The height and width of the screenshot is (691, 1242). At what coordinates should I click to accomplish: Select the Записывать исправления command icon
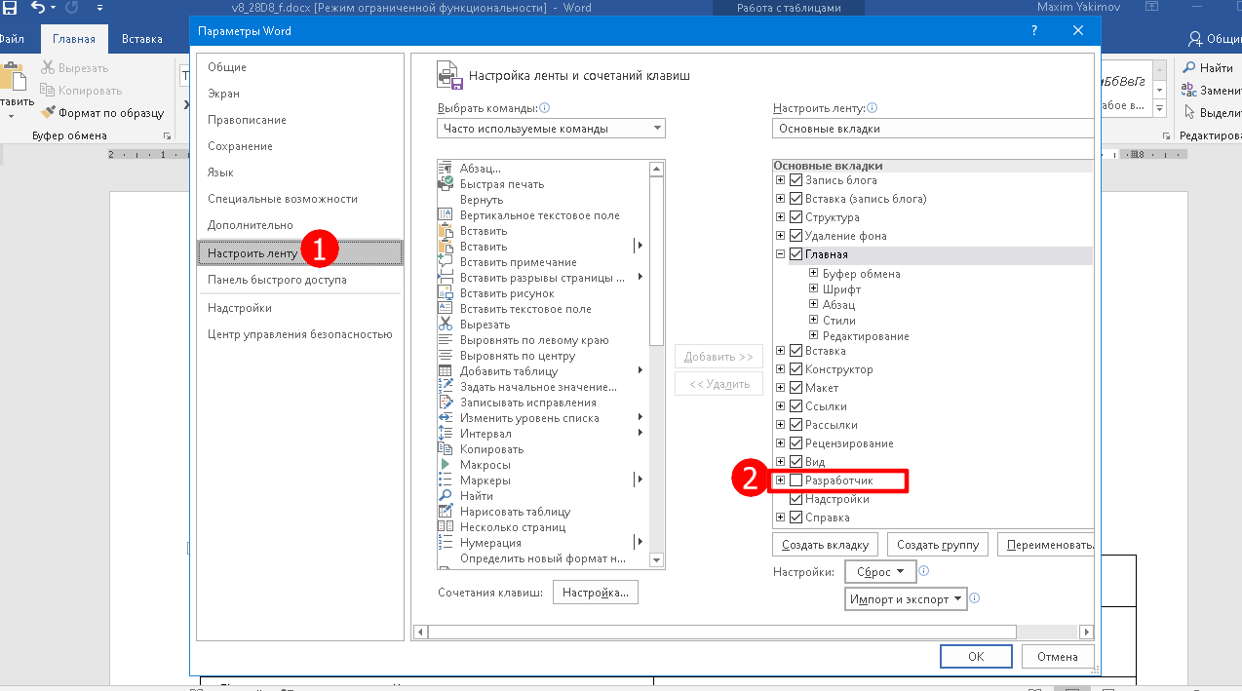(446, 403)
